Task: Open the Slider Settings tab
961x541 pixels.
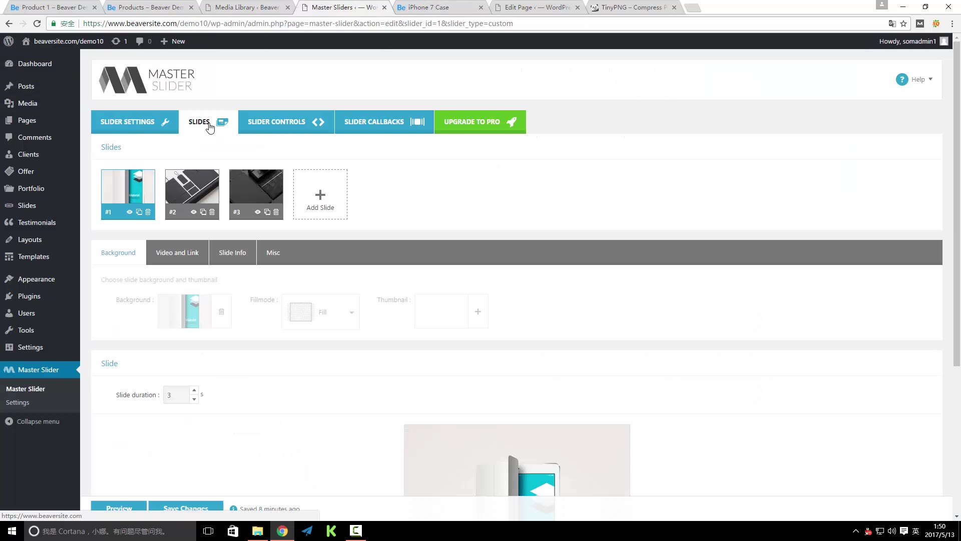Action: (x=135, y=122)
